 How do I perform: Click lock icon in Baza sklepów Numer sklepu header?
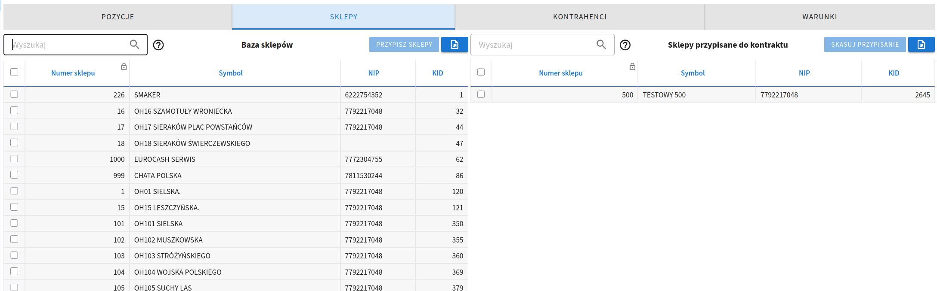pyautogui.click(x=124, y=67)
